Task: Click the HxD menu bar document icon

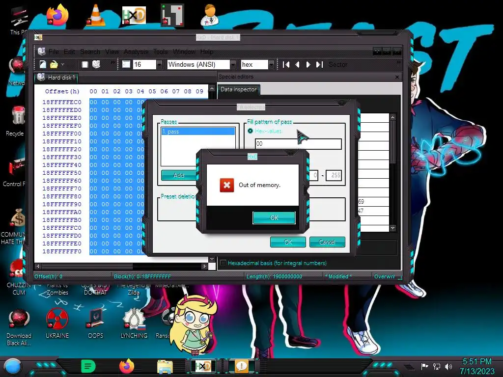Action: point(41,52)
